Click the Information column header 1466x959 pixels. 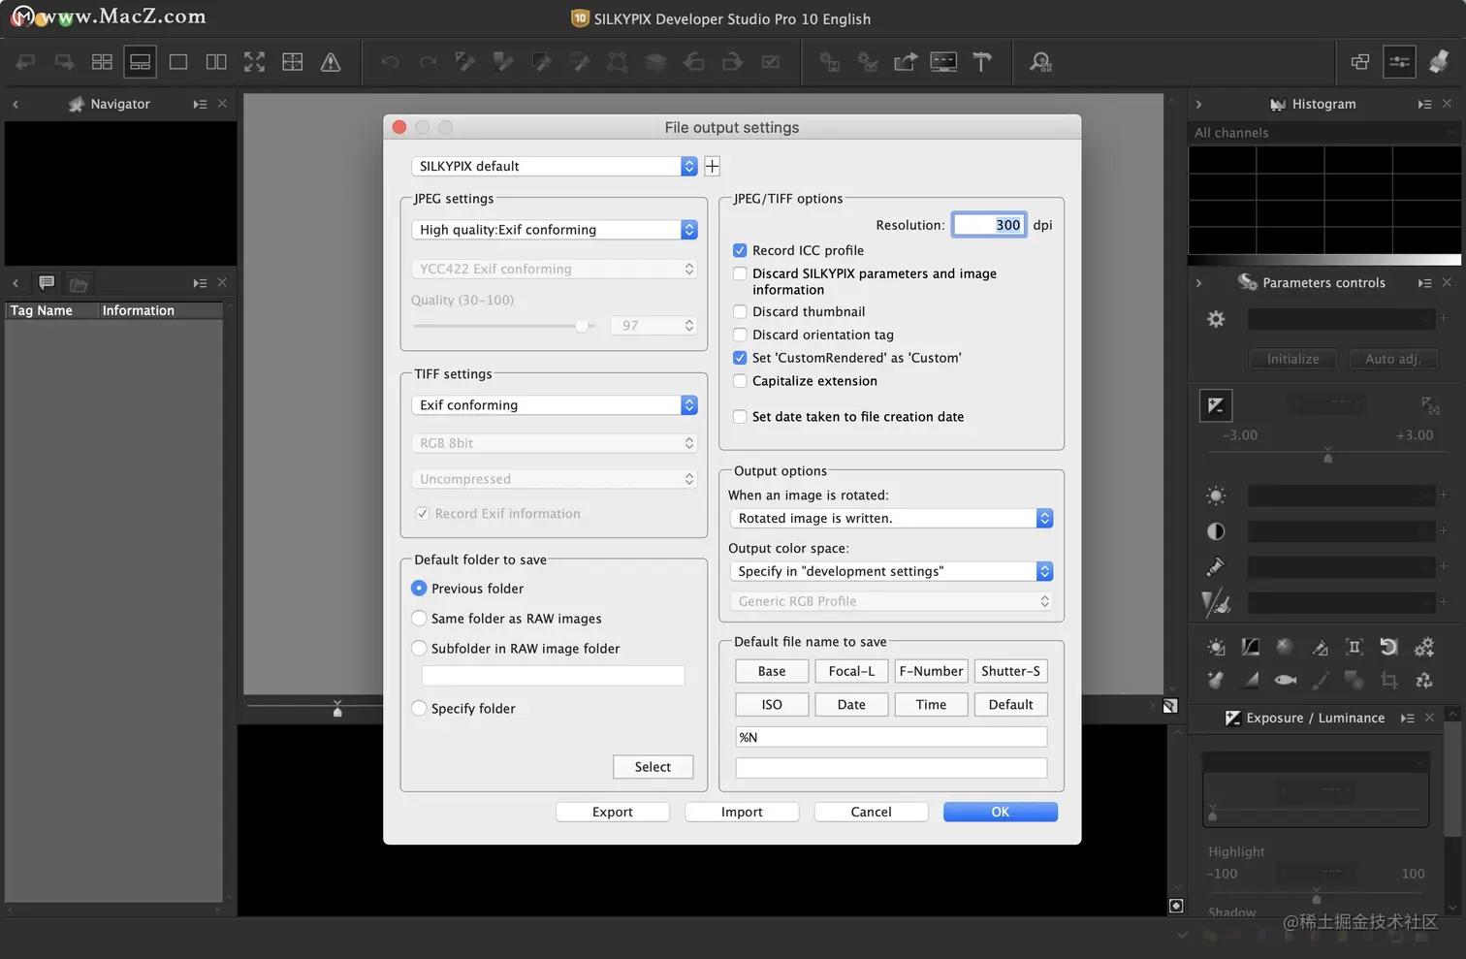tap(161, 310)
